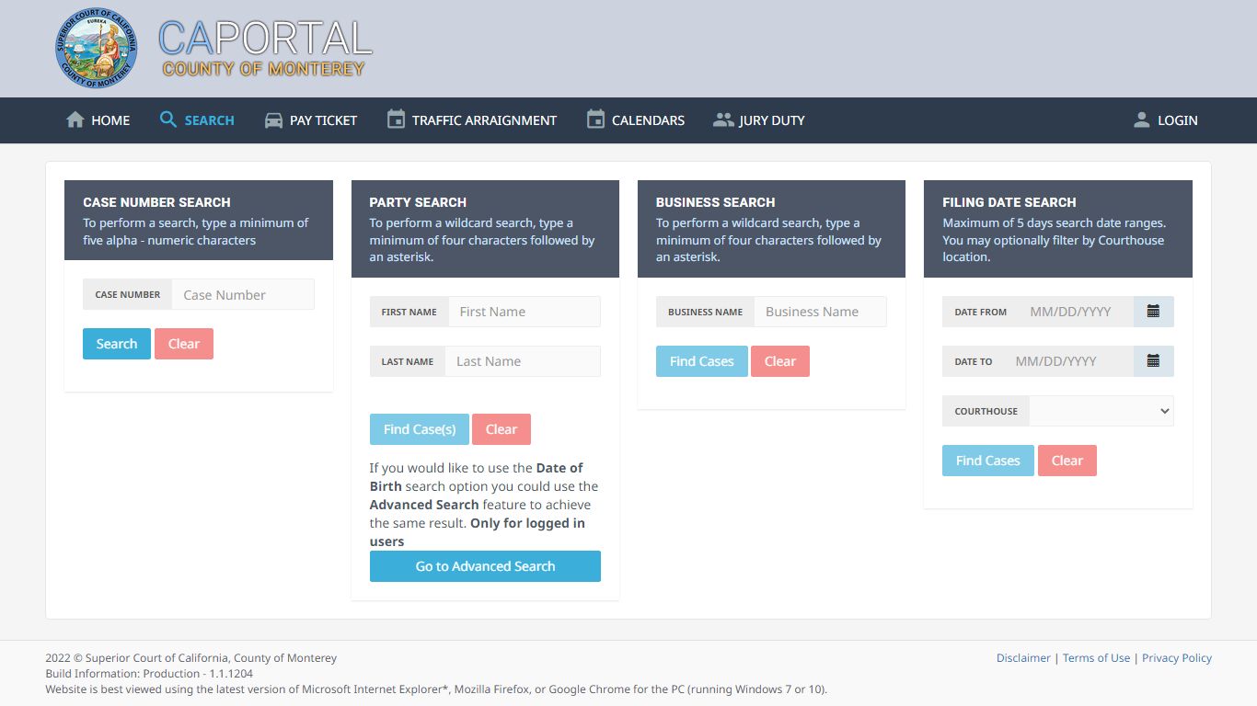Click the Build Information footer text
This screenshot has width=1257, height=706.
pos(149,674)
